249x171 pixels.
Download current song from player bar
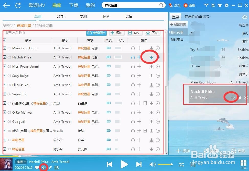[44, 167]
